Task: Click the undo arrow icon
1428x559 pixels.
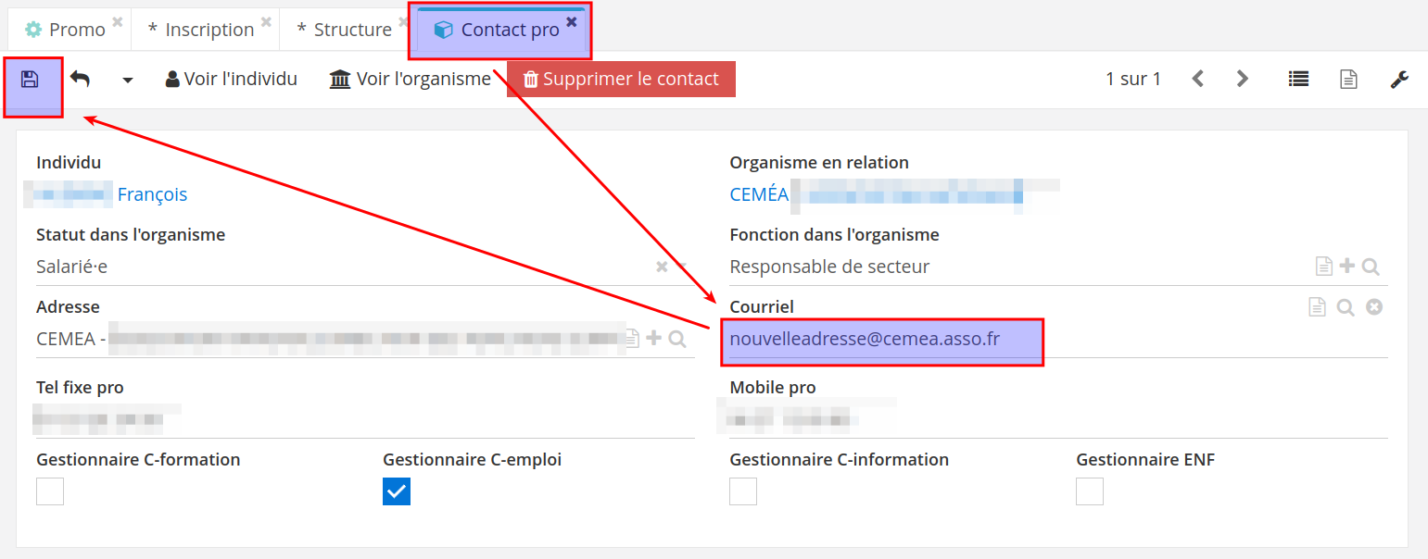Action: 81,80
